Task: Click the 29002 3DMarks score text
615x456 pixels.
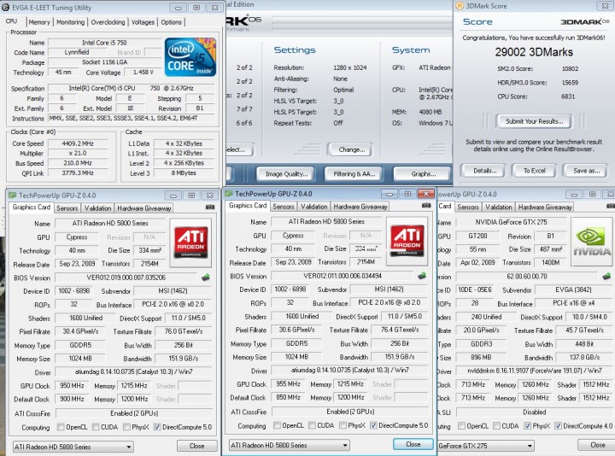Action: pos(534,52)
